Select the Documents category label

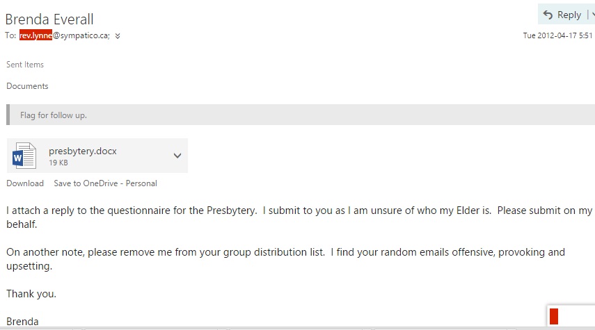[27, 86]
